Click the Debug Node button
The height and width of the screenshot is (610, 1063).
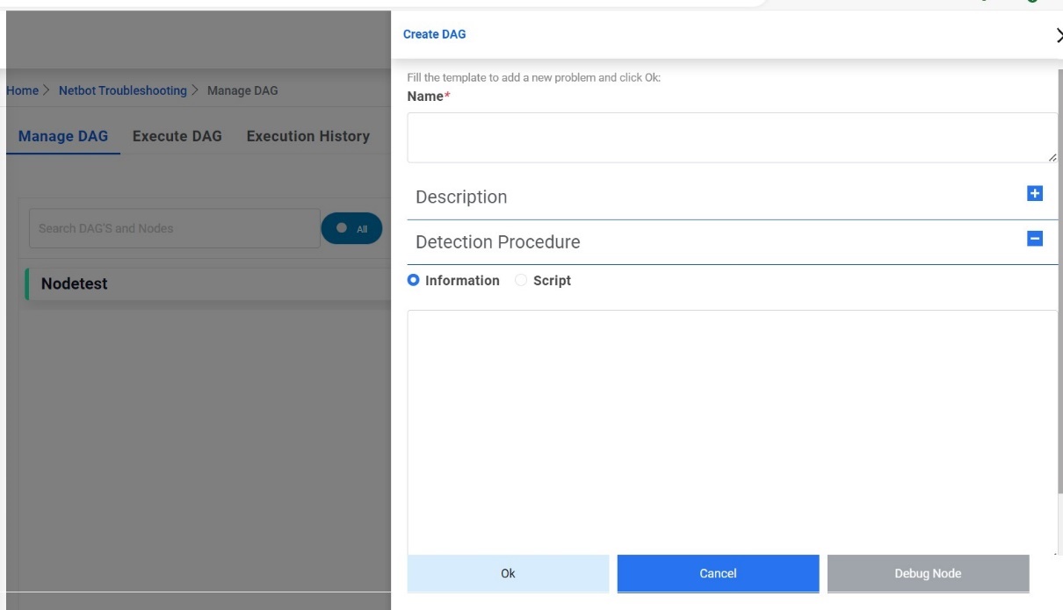(x=928, y=574)
